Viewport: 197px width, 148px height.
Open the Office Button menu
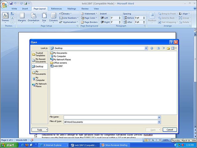(5, 5)
